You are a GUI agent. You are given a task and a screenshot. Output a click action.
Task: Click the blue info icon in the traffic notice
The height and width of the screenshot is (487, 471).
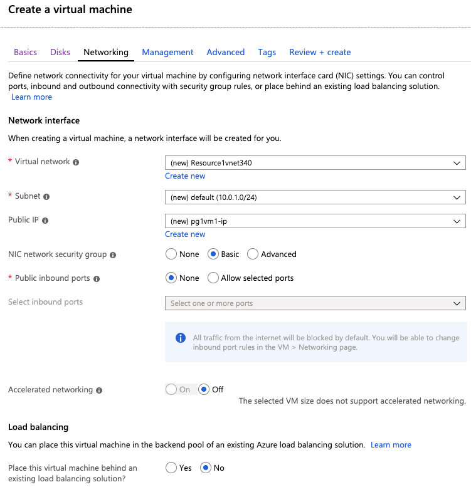tap(181, 338)
